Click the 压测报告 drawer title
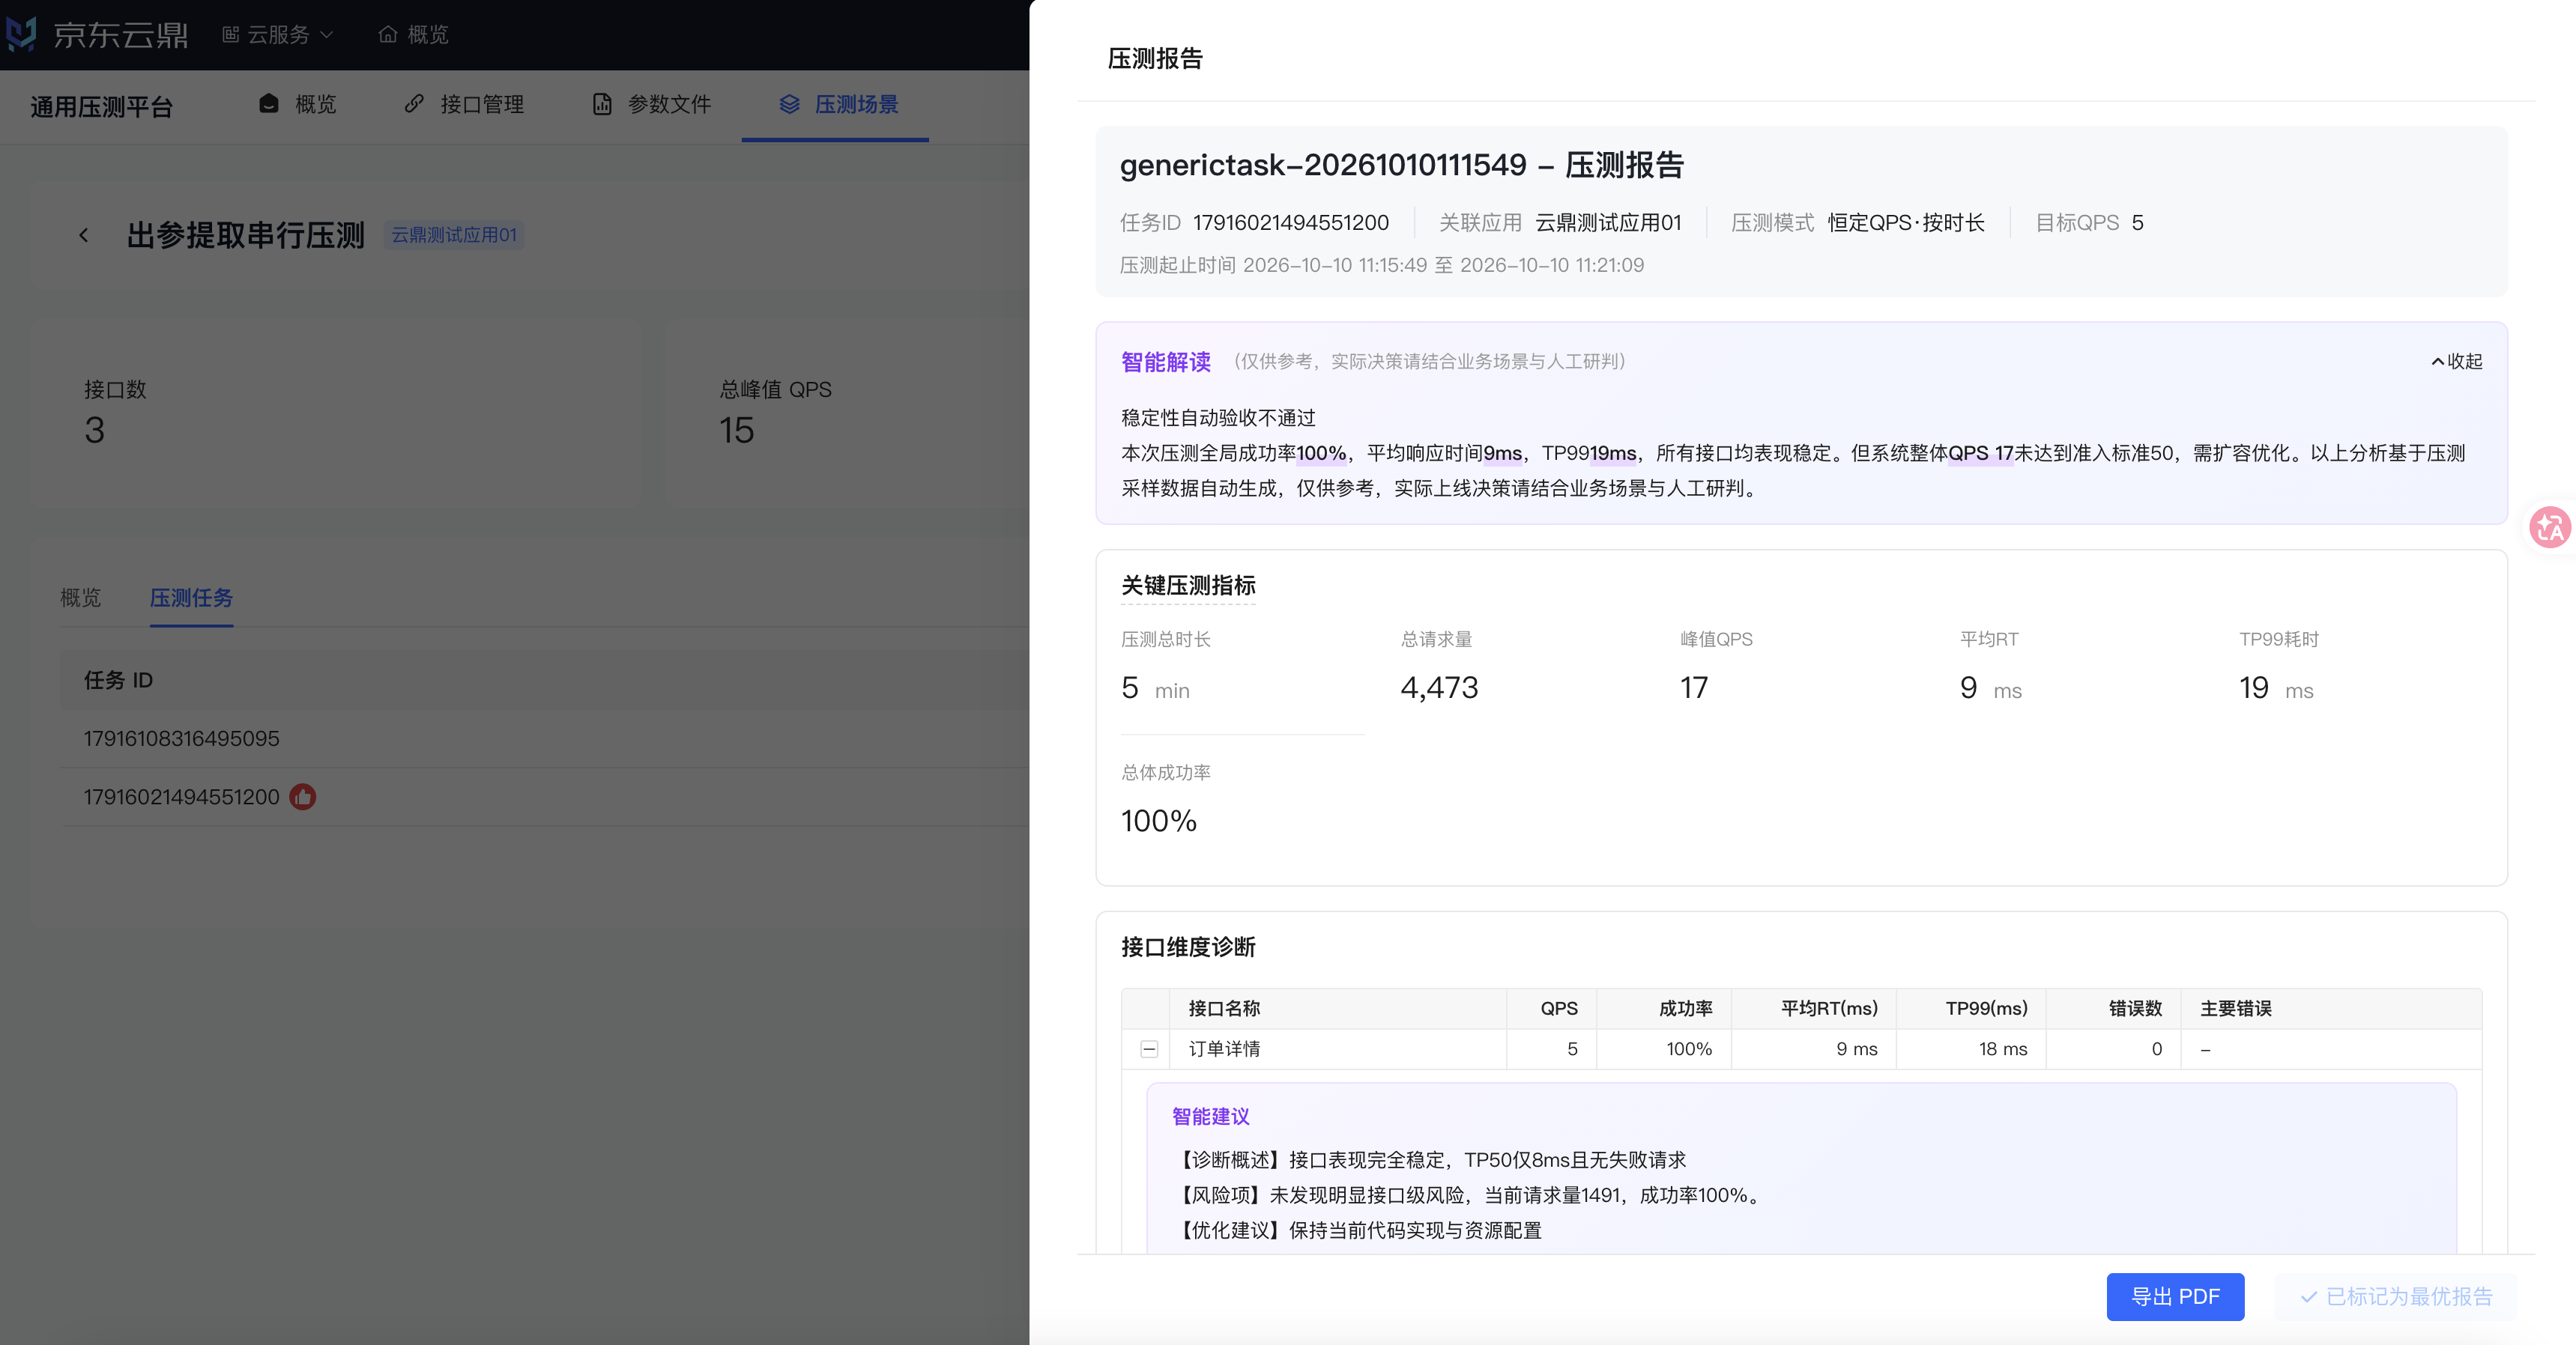The image size is (2576, 1345). pos(1155,59)
